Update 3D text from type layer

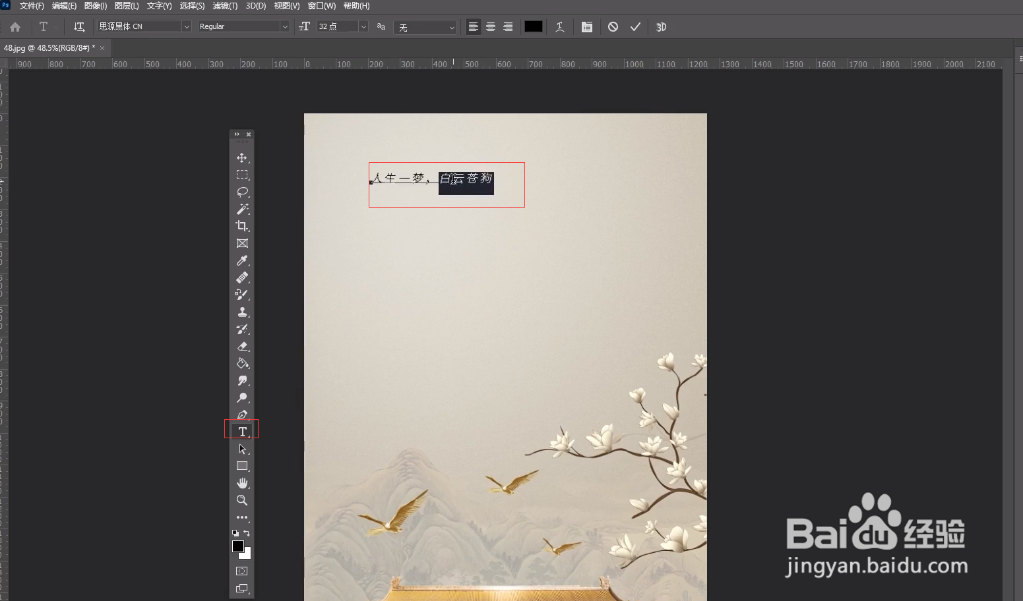(662, 27)
